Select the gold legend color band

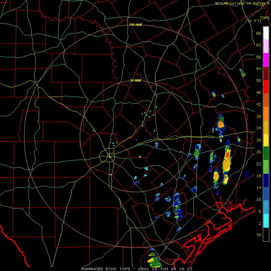pos(266,127)
